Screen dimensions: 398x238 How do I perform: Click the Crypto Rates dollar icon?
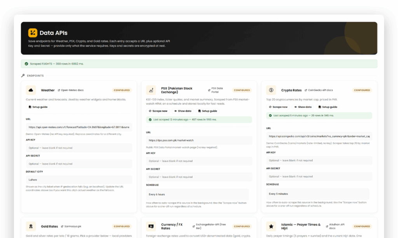(x=271, y=90)
